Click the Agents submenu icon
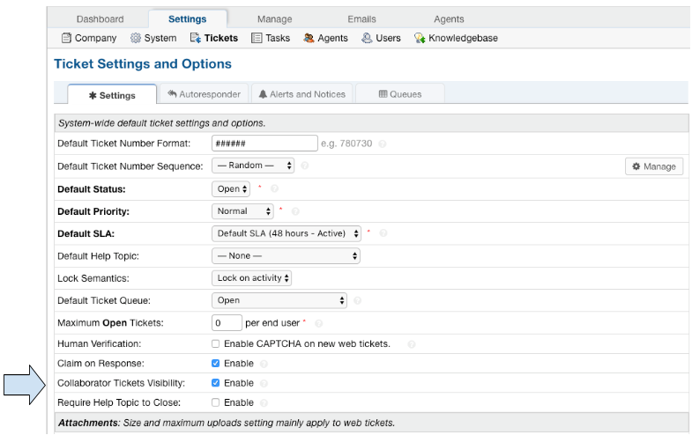This screenshot has width=692, height=435. click(309, 38)
